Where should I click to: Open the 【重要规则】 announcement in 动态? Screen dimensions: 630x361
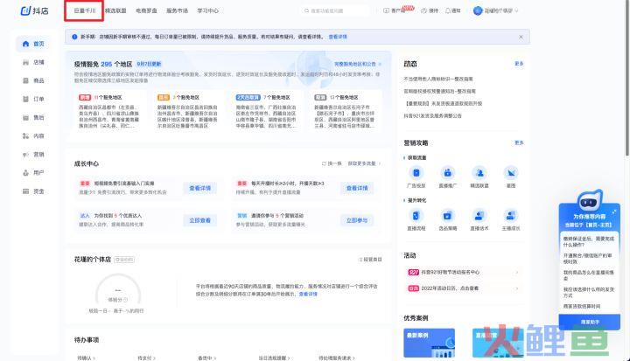pyautogui.click(x=444, y=104)
